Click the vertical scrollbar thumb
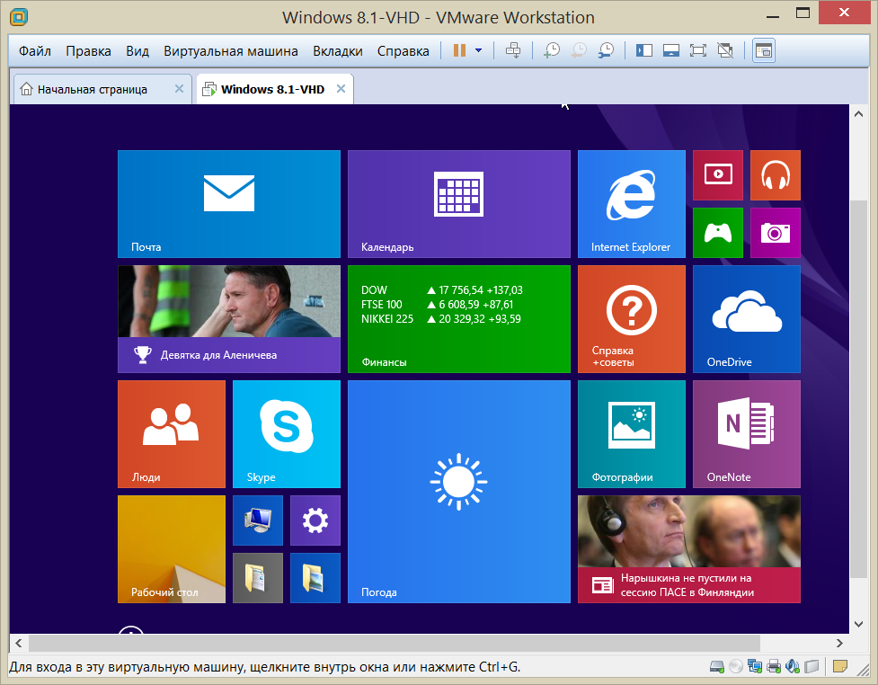This screenshot has height=685, width=878. pyautogui.click(x=858, y=389)
